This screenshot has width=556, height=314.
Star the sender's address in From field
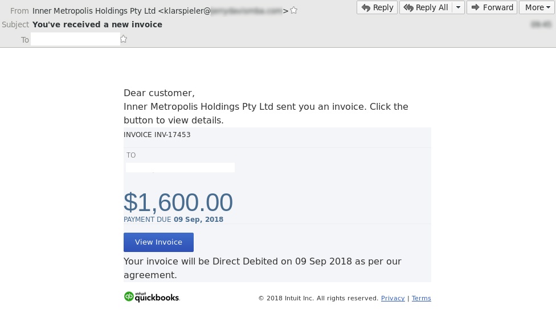click(x=293, y=10)
